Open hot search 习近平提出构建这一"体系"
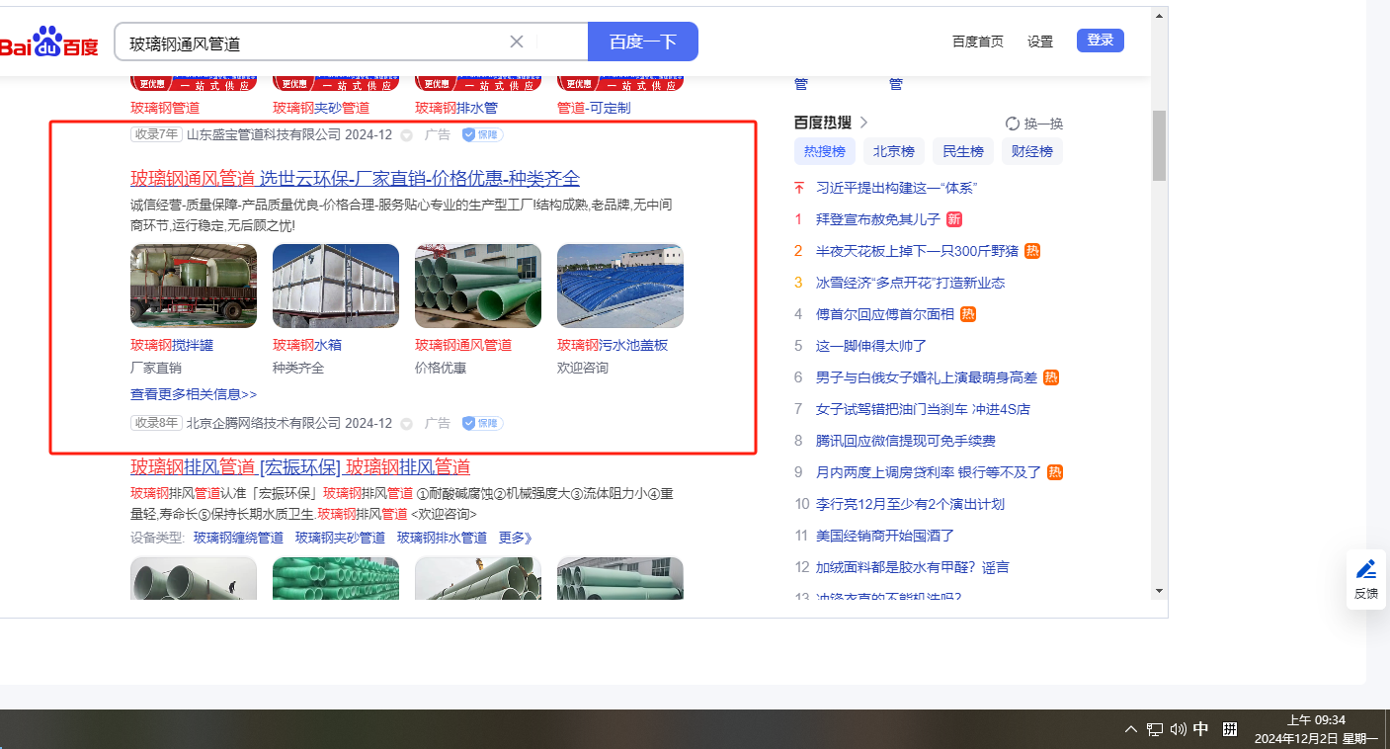 [x=897, y=188]
